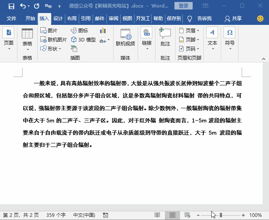
Task: Open the 邮件 tab
Action: 100,18
